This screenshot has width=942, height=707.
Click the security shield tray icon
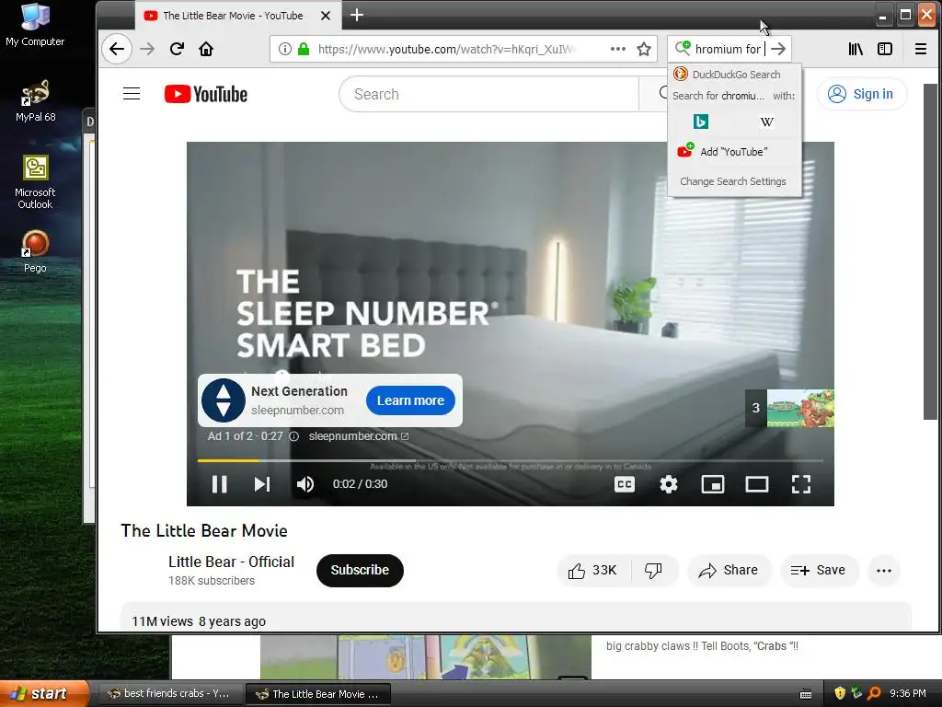click(x=840, y=693)
